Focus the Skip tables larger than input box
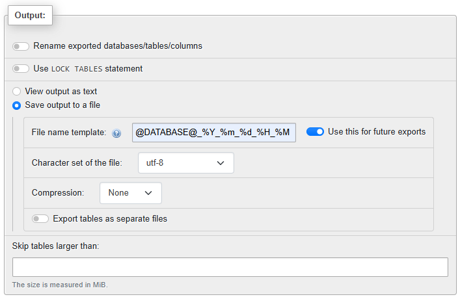This screenshot has height=297, width=460. coord(230,267)
